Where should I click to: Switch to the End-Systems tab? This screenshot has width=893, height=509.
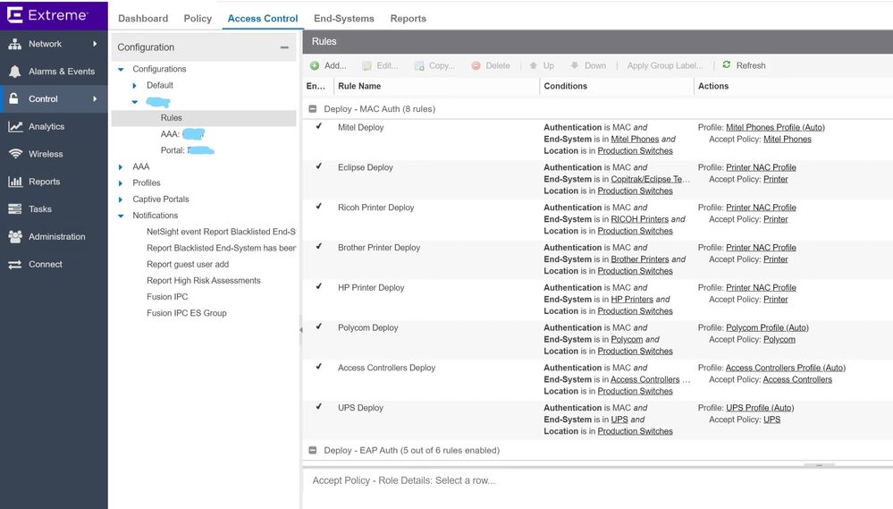[x=343, y=18]
